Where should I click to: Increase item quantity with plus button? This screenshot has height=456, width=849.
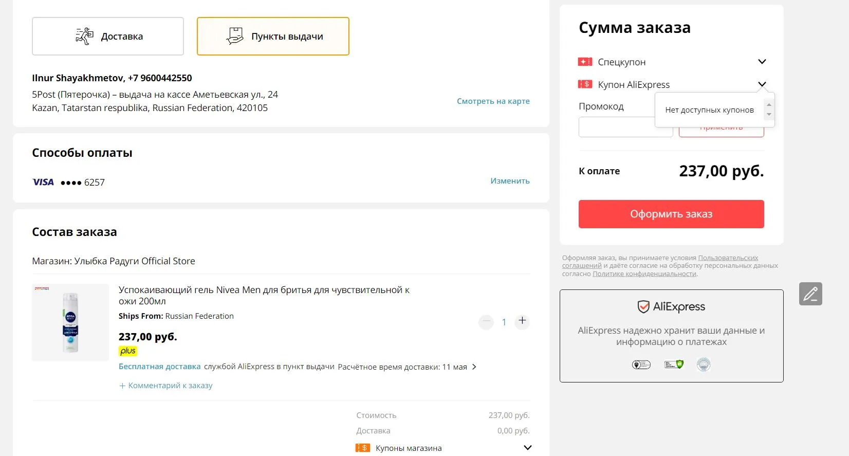pyautogui.click(x=522, y=321)
